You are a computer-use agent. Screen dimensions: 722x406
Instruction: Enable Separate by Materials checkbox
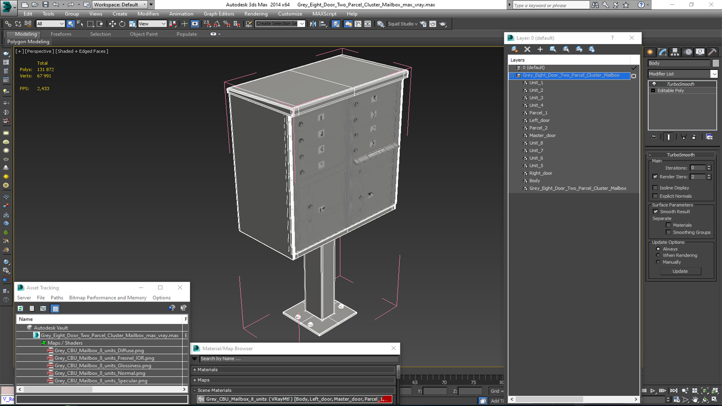[668, 225]
